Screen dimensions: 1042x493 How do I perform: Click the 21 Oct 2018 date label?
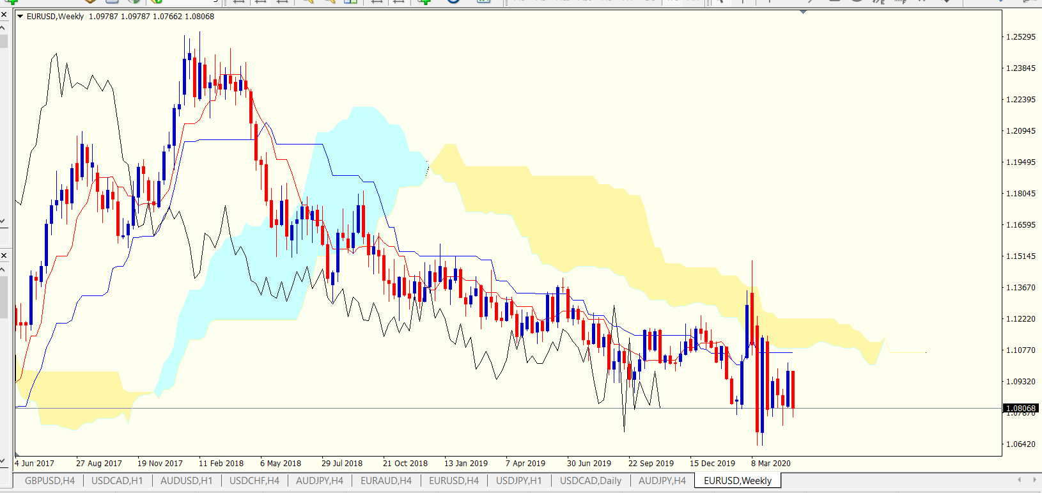(x=405, y=464)
